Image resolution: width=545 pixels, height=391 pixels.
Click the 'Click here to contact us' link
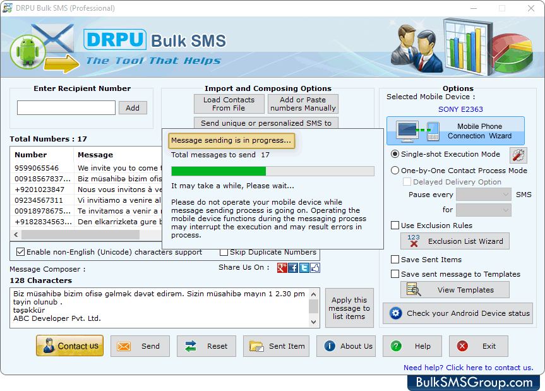pyautogui.click(x=489, y=367)
